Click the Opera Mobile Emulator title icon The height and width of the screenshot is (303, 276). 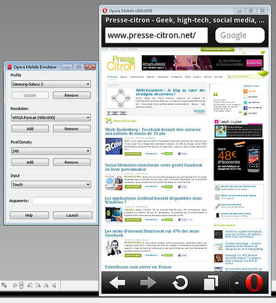tap(10, 67)
